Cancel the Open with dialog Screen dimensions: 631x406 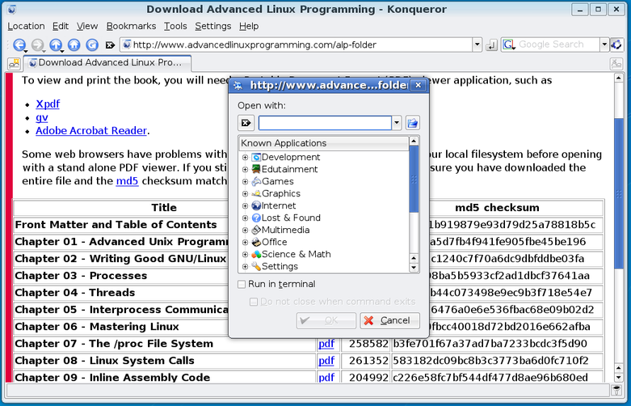coord(389,320)
